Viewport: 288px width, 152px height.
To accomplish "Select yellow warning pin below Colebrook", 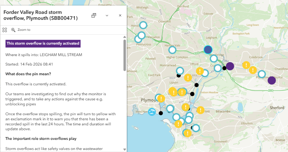I will [x=246, y=65].
